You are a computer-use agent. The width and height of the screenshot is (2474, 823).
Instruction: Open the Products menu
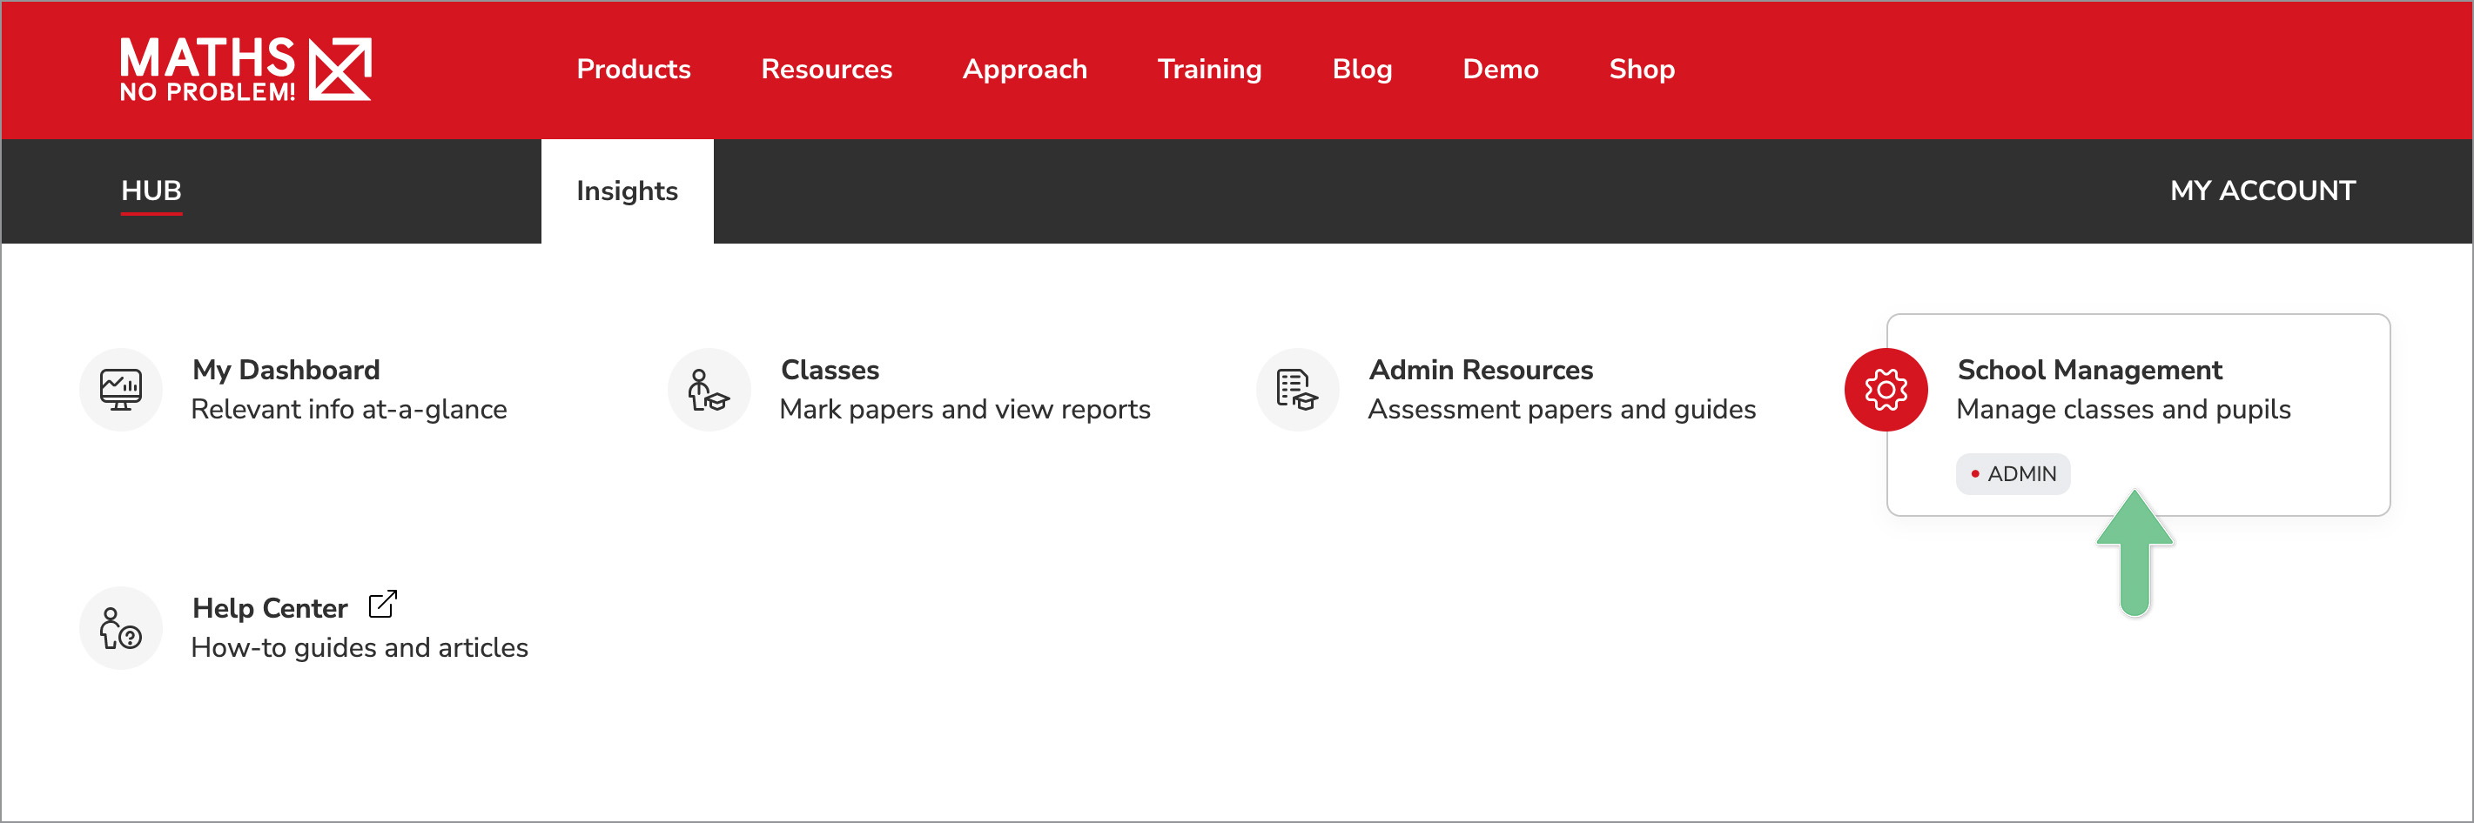(633, 69)
